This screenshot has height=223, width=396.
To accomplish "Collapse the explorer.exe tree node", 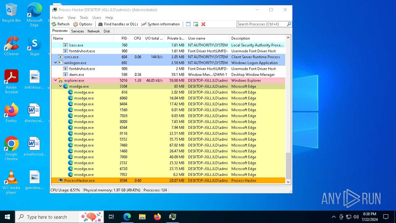I will click(56, 81).
